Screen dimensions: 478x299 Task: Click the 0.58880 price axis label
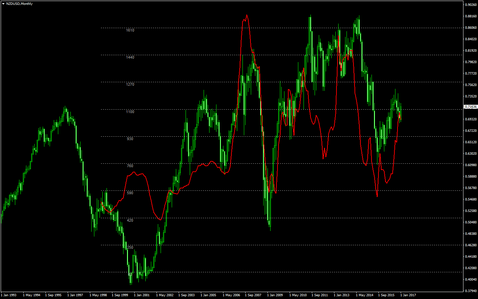coord(470,177)
